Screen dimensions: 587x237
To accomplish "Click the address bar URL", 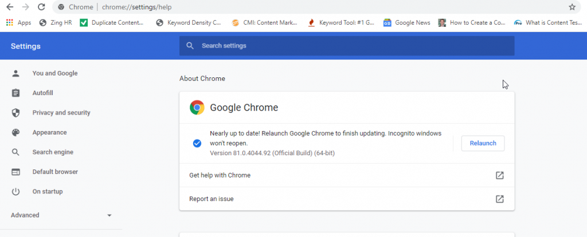I will click(x=136, y=7).
